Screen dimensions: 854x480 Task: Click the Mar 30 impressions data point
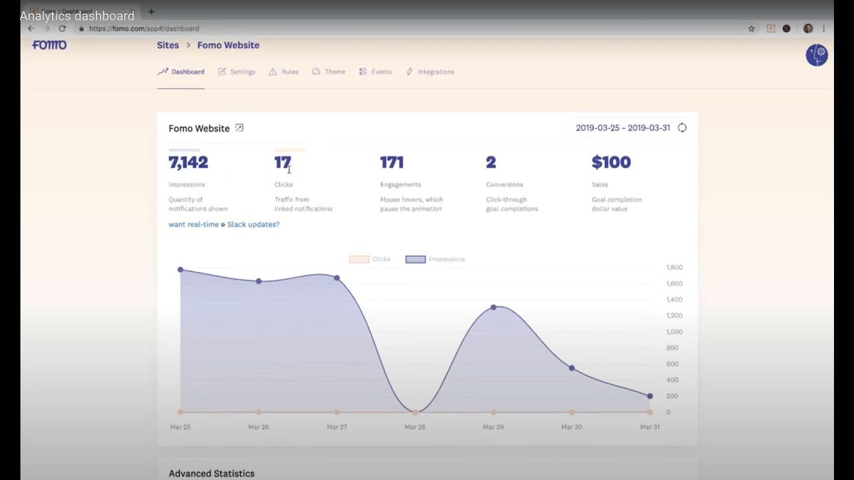click(572, 368)
